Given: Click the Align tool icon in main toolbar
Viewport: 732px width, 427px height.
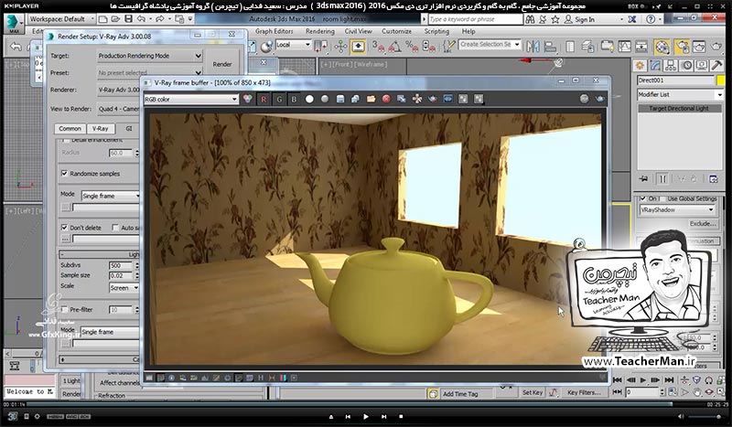Looking at the screenshot, I should [x=551, y=47].
